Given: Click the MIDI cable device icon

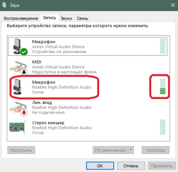Looking at the screenshot, I should click(x=18, y=67).
